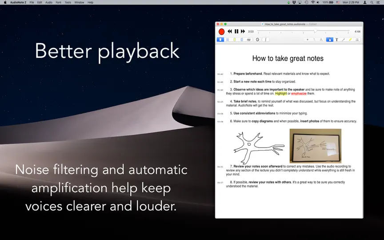Jump to the 02:25 timestamp
This screenshot has height=240, width=384.
click(x=220, y=102)
